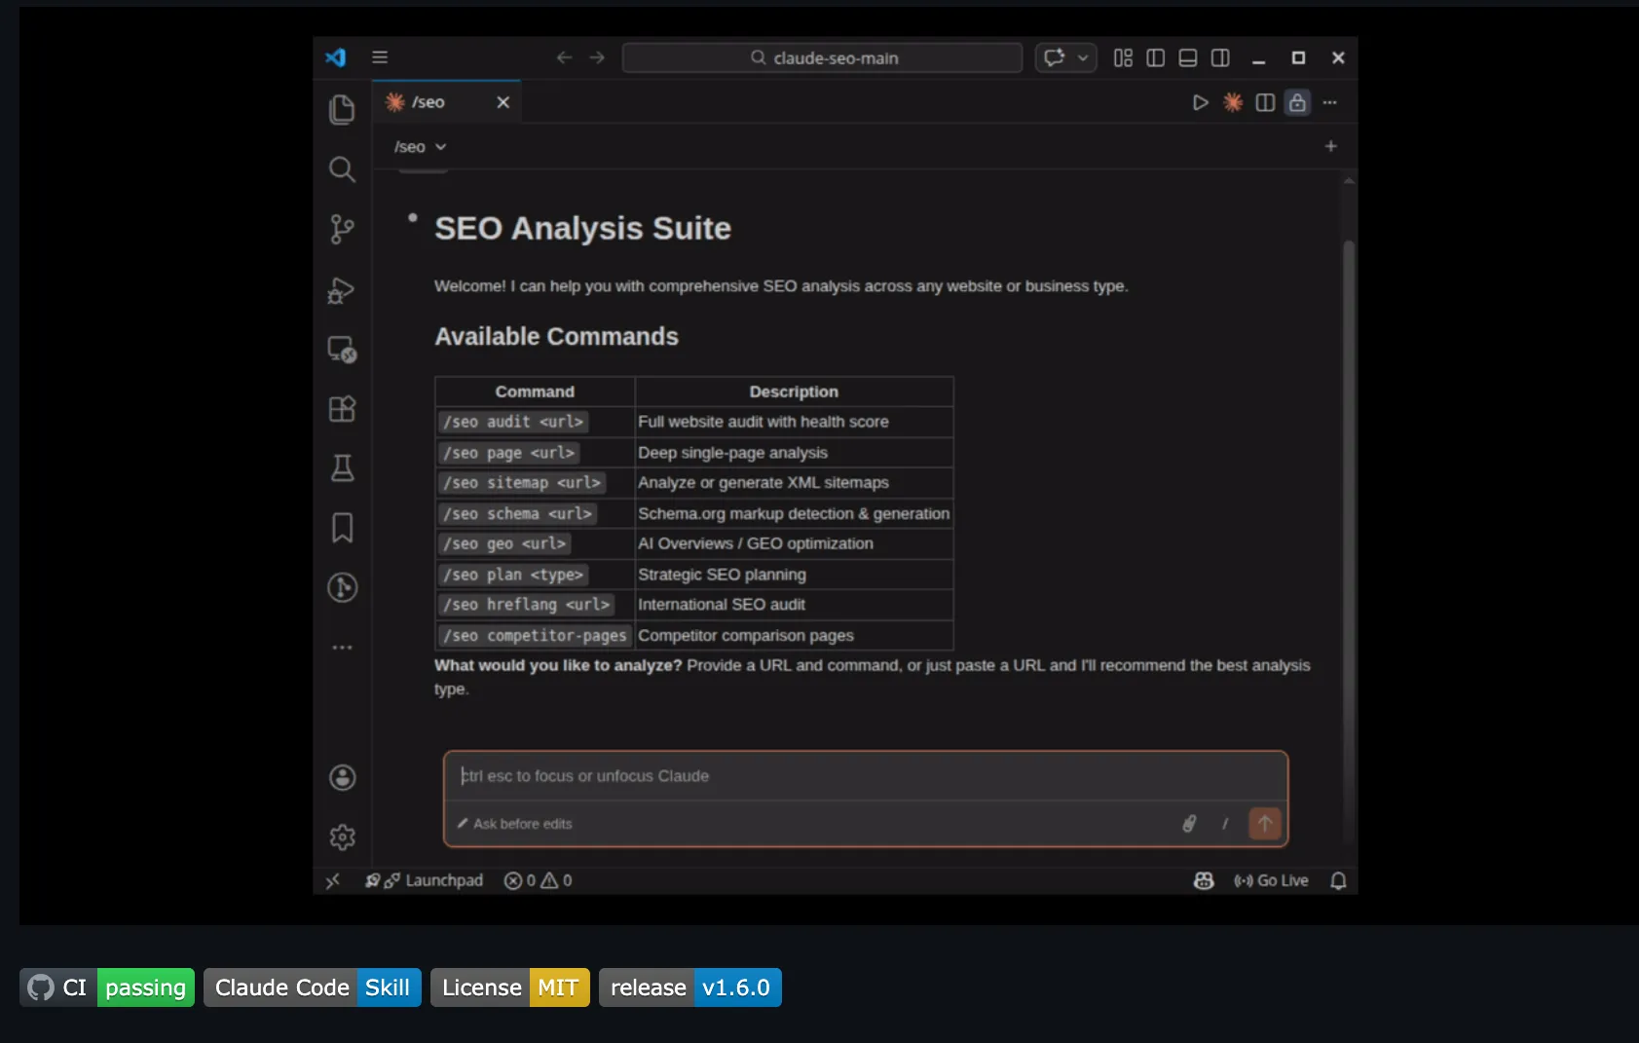The height and width of the screenshot is (1043, 1639).
Task: Click the Launchpad status bar item
Action: [424, 880]
